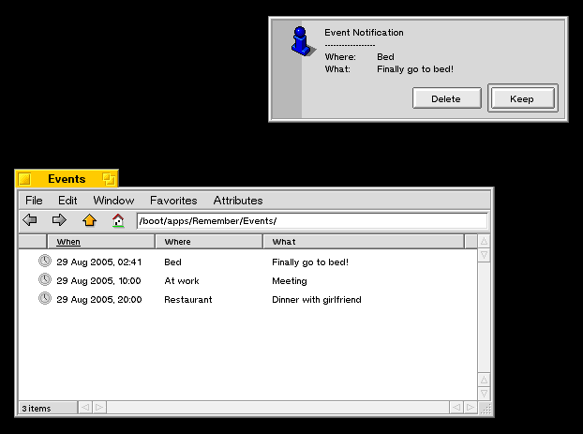Screen dimensions: 583x434
Task: Select clock icon for Restaurant event
Action: [x=44, y=299]
